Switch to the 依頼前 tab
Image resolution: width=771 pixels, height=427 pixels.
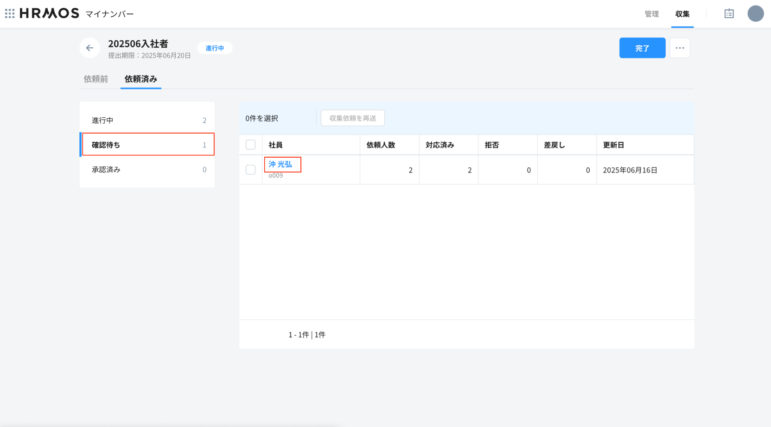(96, 79)
